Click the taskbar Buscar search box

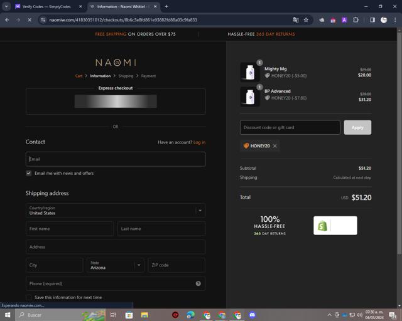click(60, 315)
